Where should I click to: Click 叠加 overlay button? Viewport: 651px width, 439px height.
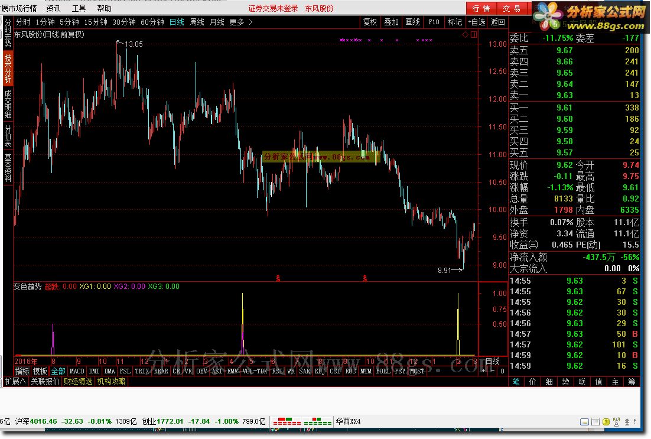click(391, 22)
